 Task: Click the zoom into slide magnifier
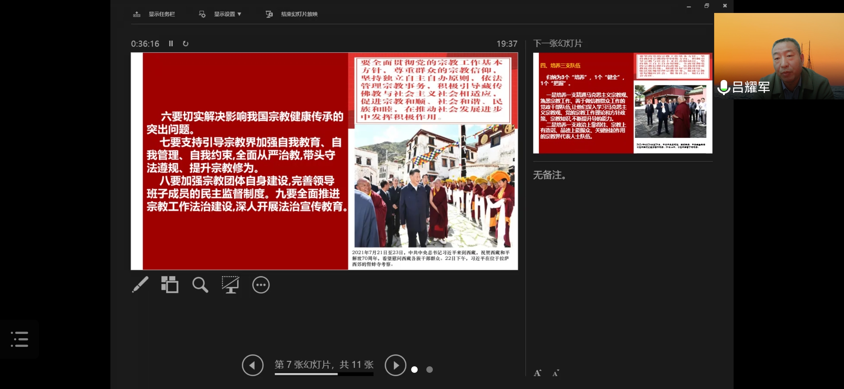tap(200, 285)
